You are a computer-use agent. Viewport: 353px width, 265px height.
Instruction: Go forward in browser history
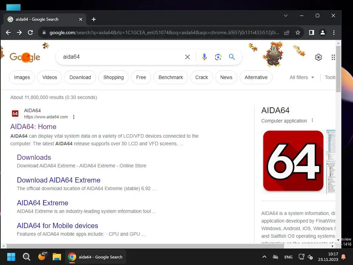19,32
